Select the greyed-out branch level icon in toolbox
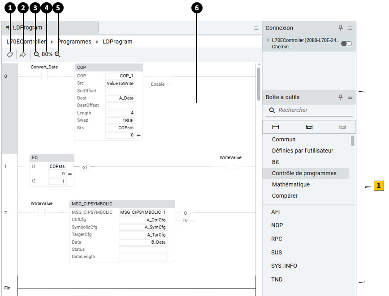 pos(342,127)
